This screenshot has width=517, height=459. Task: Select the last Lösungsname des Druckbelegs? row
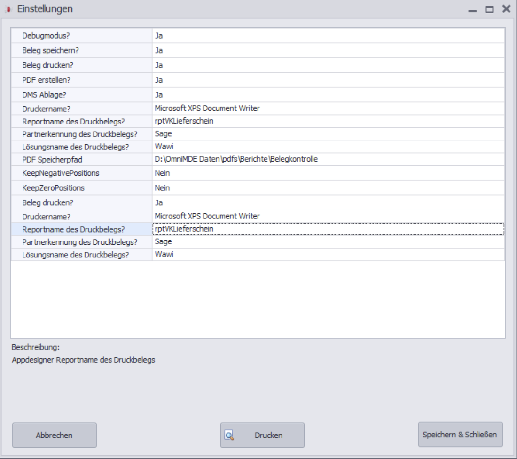258,255
